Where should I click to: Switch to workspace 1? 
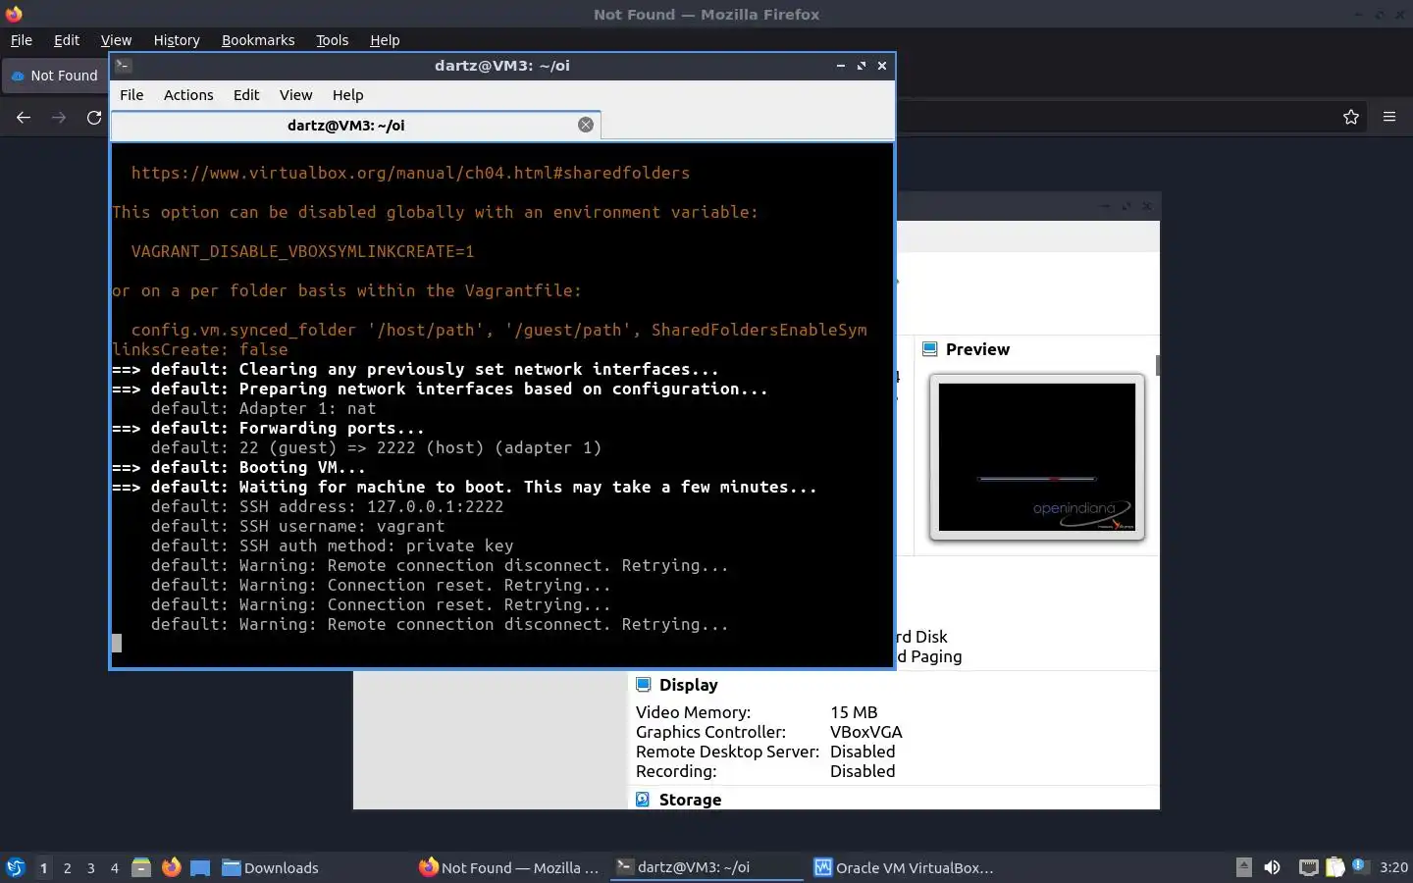click(x=43, y=867)
